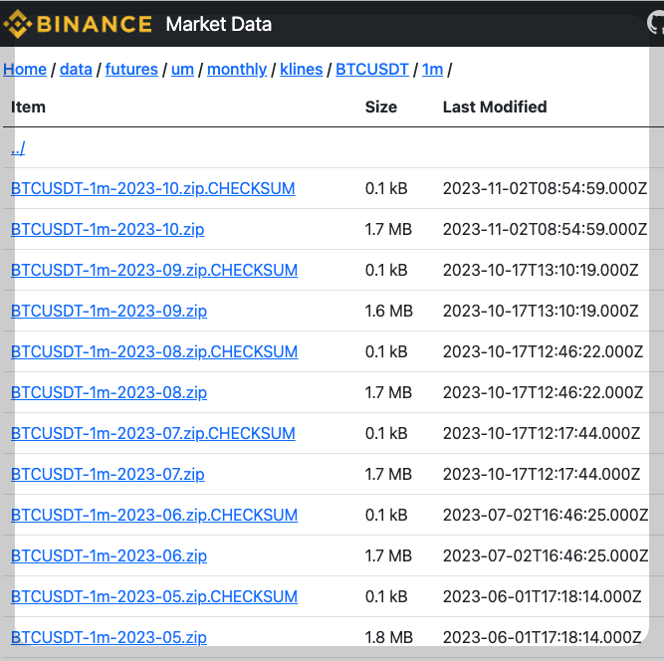Click the Size column header
Image resolution: width=664 pixels, height=661 pixels.
tap(381, 108)
